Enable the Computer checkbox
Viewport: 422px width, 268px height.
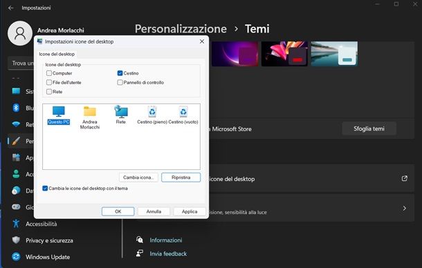[x=49, y=73]
